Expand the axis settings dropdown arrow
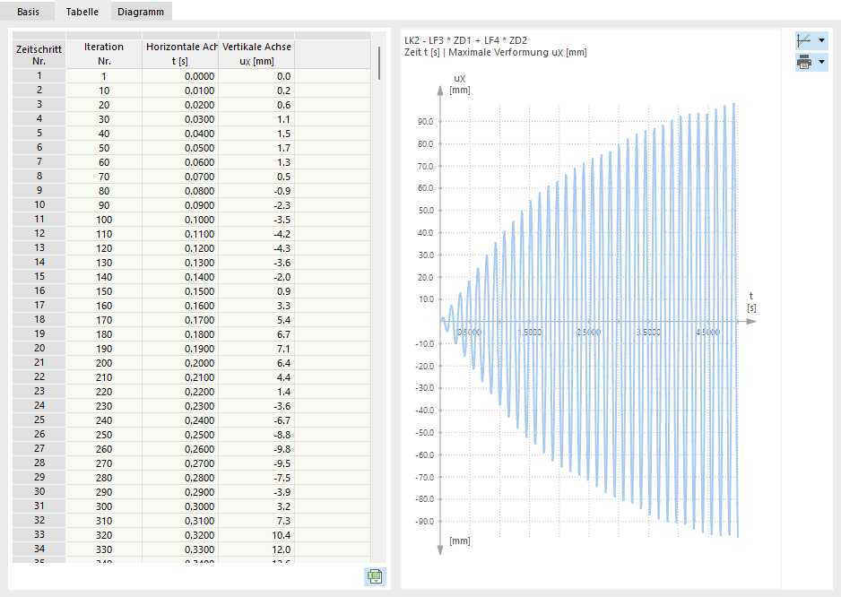The image size is (841, 597). [x=821, y=40]
